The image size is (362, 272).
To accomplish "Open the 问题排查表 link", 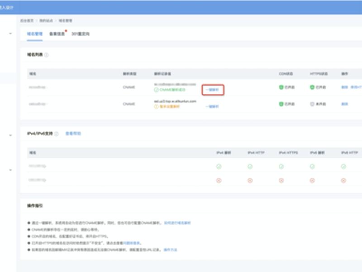I will [x=131, y=243].
